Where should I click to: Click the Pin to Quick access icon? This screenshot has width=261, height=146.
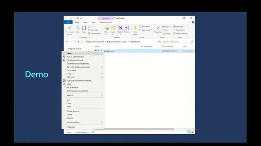coord(69,28)
